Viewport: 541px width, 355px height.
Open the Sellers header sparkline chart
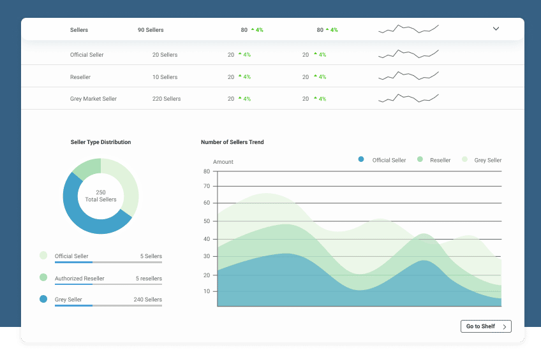(x=408, y=29)
